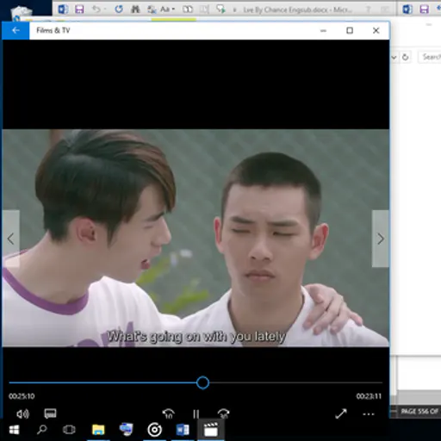Open remote desktop app on taskbar
441x441 pixels.
[x=126, y=430]
